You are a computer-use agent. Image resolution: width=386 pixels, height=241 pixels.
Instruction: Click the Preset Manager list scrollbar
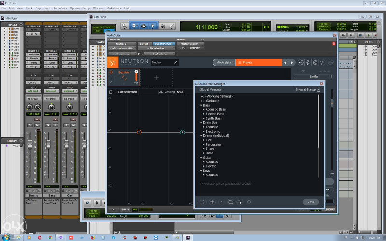click(318, 121)
